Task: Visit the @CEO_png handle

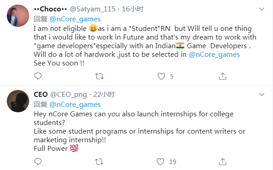Action: point(68,95)
